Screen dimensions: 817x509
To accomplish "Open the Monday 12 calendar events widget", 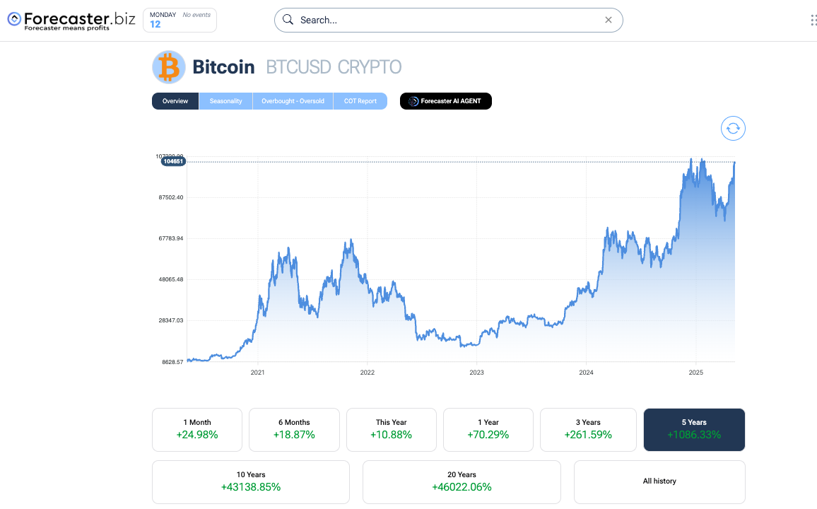I will click(180, 20).
